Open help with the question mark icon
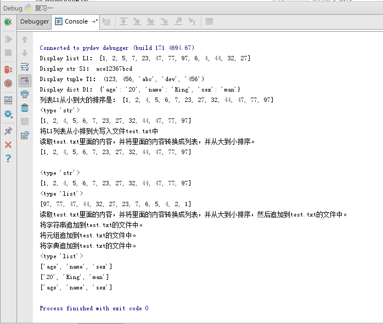 (8, 158)
